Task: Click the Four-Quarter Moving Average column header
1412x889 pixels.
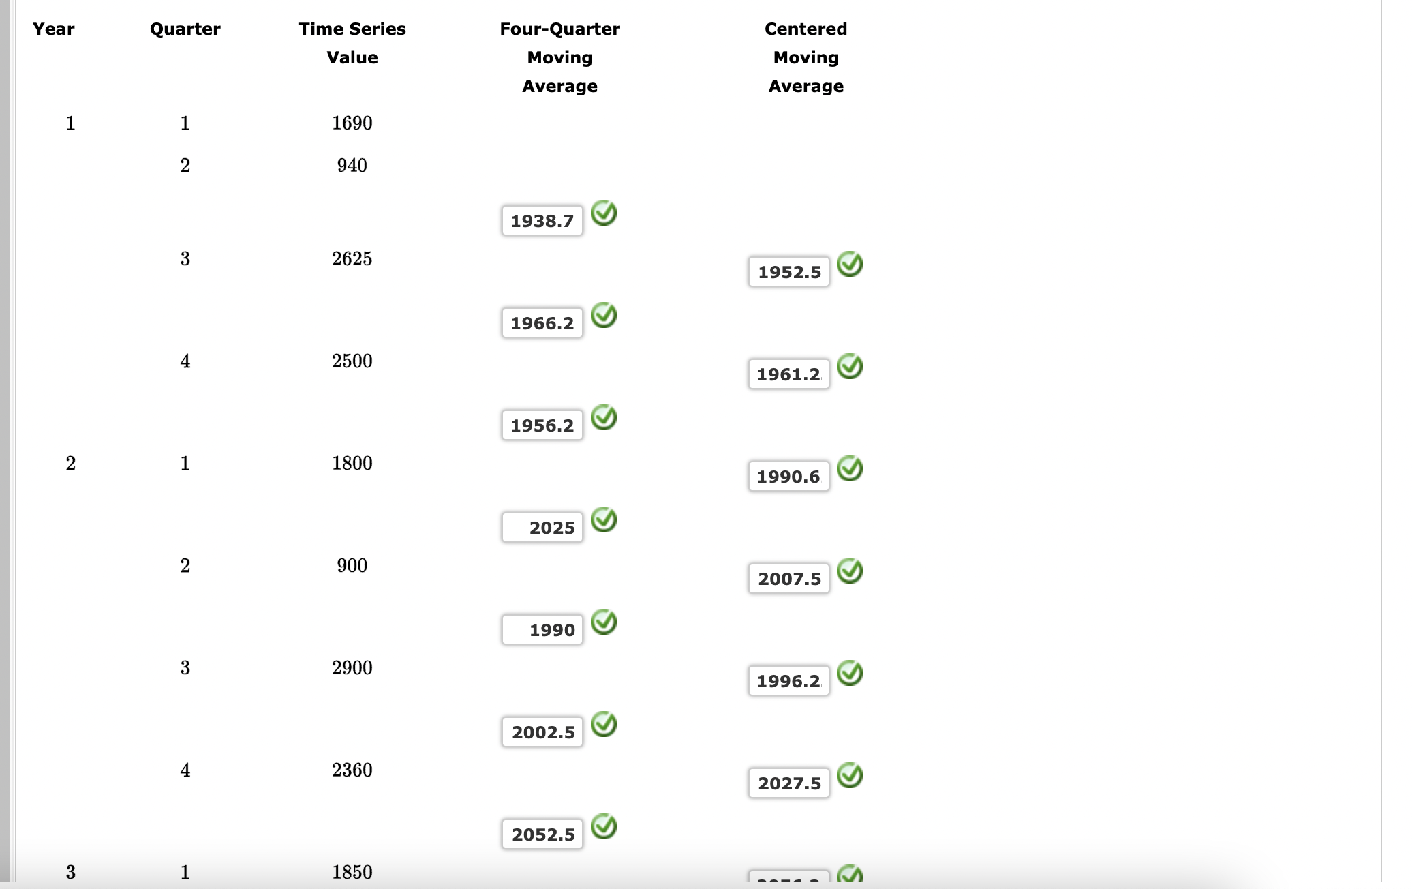Action: pos(559,57)
